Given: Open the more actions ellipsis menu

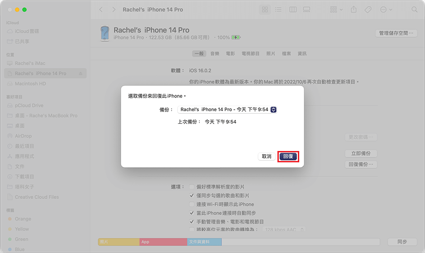Looking at the screenshot, I should tap(386, 10).
